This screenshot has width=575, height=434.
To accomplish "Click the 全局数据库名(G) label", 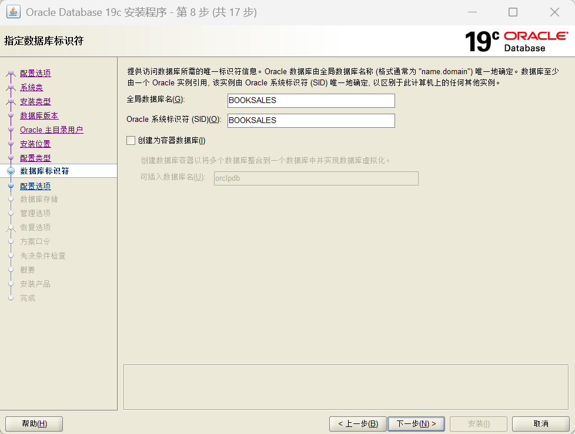I will coord(155,100).
